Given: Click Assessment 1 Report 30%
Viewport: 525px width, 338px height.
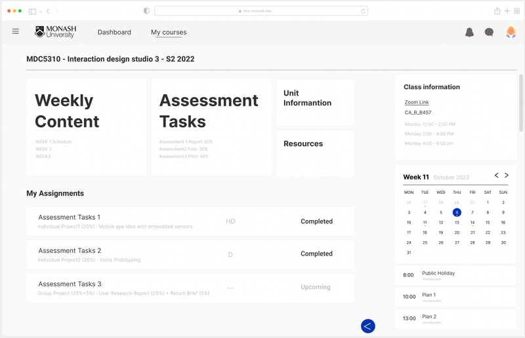Looking at the screenshot, I should coord(186,141).
